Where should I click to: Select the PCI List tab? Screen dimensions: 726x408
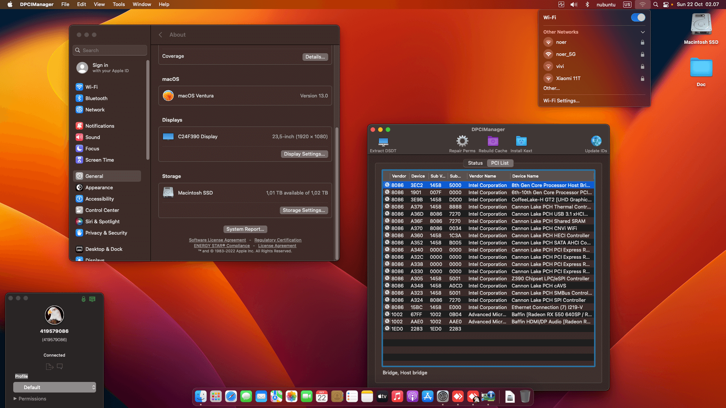click(x=500, y=163)
